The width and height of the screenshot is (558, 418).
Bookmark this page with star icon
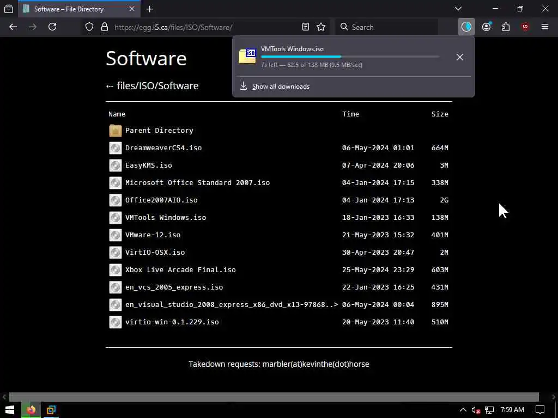coord(321,27)
